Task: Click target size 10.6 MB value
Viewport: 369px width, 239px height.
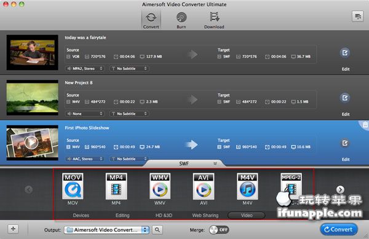Action: (304, 147)
